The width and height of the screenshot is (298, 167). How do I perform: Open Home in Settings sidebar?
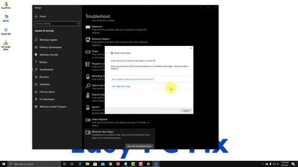point(42,17)
